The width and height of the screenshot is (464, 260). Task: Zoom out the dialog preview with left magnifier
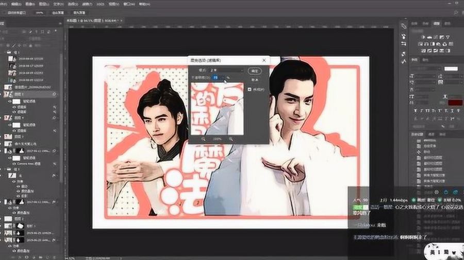[x=204, y=139]
